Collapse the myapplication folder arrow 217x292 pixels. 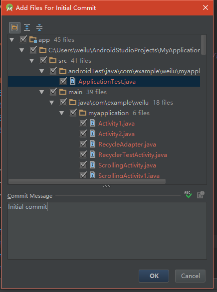click(x=61, y=113)
